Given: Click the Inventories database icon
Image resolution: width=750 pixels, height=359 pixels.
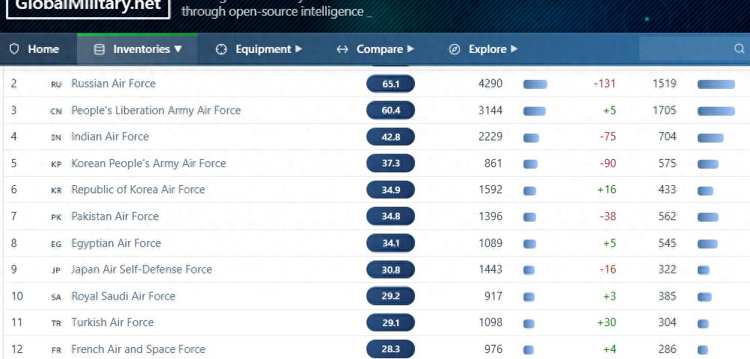Looking at the screenshot, I should pyautogui.click(x=99, y=49).
